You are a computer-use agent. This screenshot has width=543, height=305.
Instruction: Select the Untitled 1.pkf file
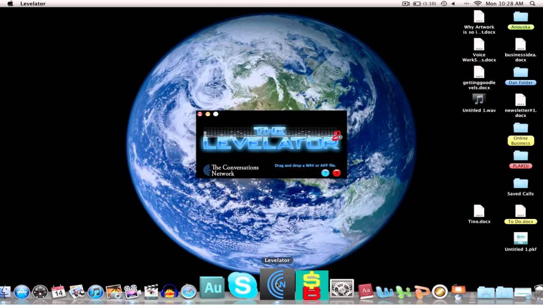click(520, 242)
